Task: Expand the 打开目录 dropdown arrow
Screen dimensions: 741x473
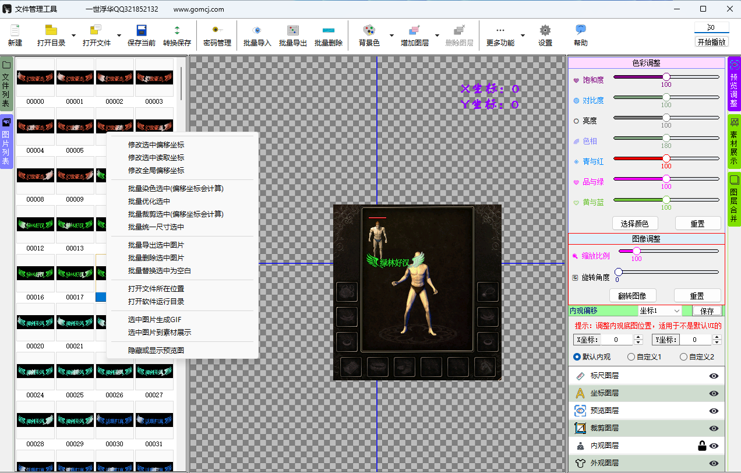Action: point(73,36)
